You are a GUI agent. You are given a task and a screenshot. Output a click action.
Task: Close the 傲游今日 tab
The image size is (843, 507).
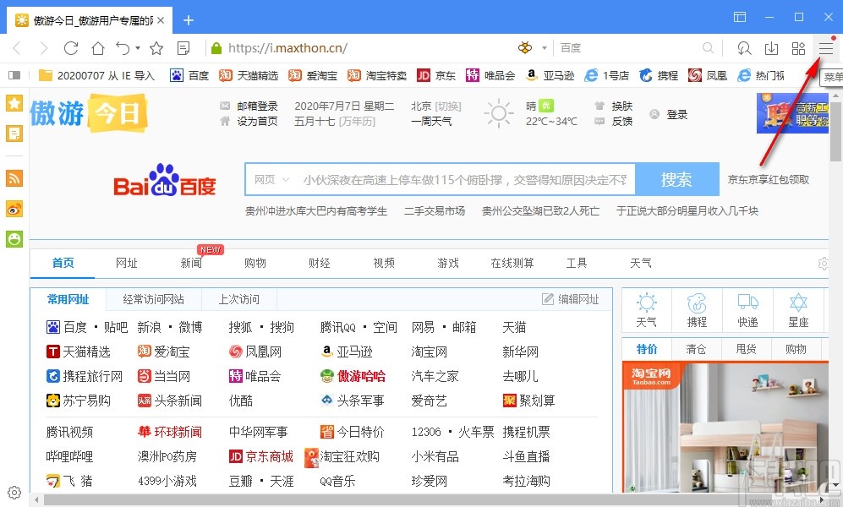161,20
